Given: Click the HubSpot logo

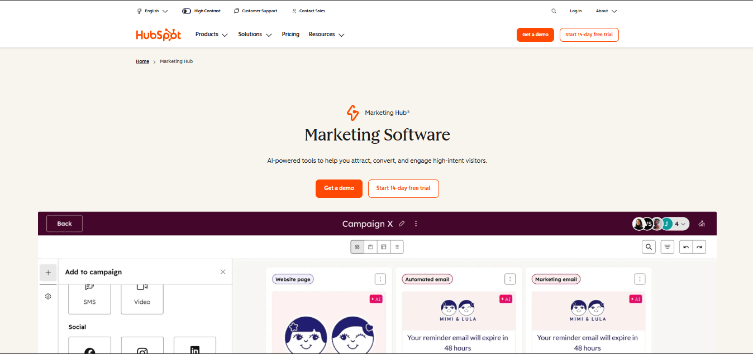Looking at the screenshot, I should [x=159, y=35].
